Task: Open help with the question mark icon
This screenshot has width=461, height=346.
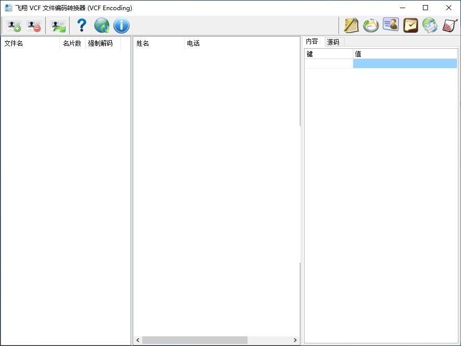Action: [81, 25]
